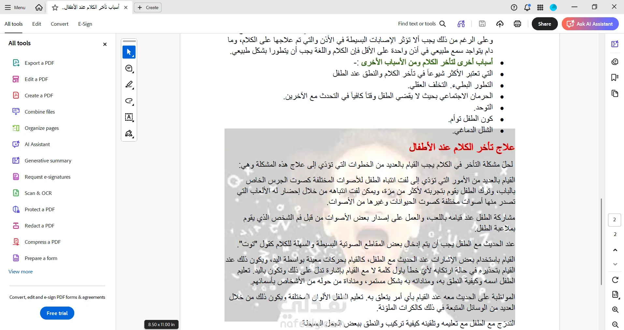Zoom in on the document
Image resolution: width=624 pixels, height=330 pixels.
coord(615,309)
